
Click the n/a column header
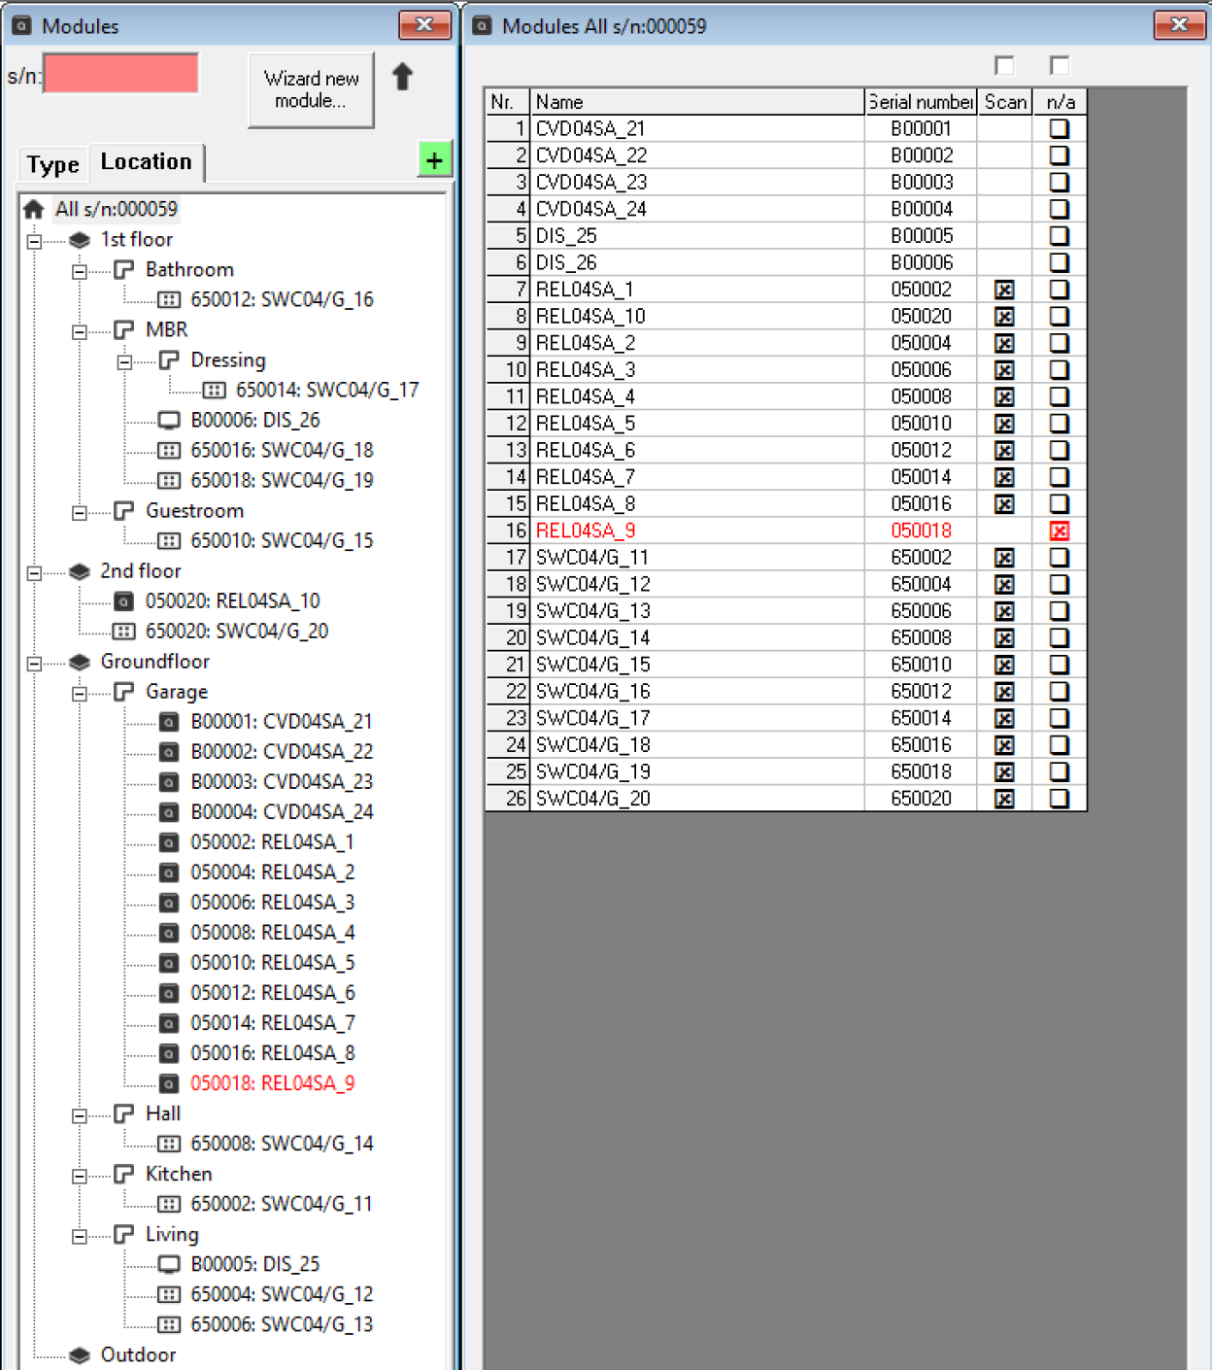[x=1060, y=102]
